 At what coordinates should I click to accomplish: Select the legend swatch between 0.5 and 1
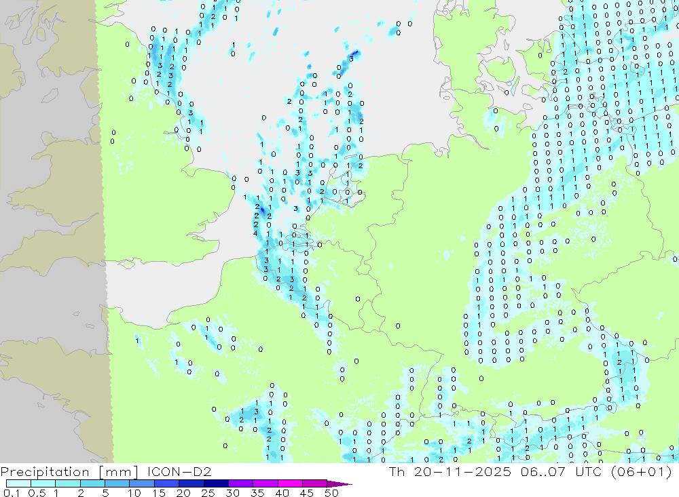tap(43, 483)
